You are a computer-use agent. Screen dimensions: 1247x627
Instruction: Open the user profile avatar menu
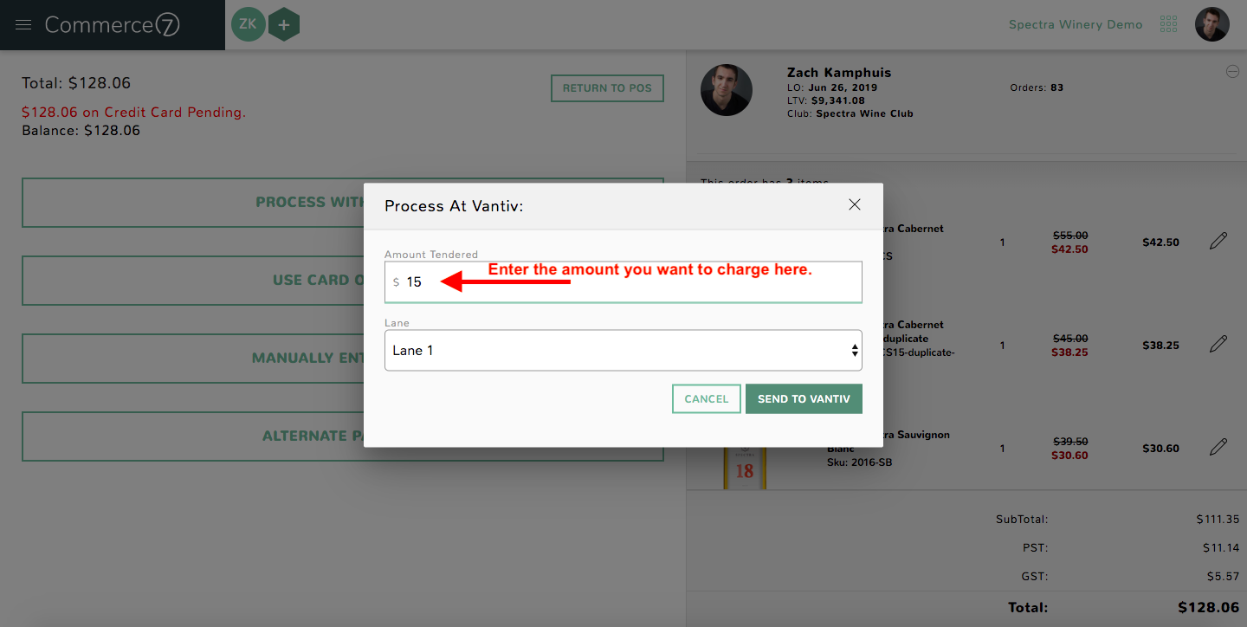tap(1211, 24)
